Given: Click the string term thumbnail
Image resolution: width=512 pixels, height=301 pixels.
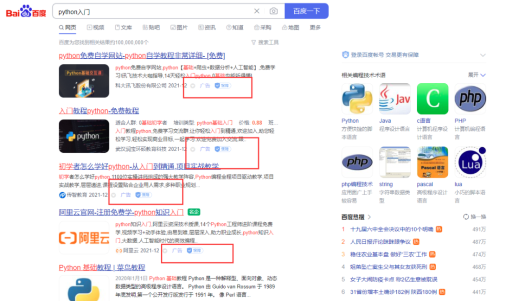Looking at the screenshot, I should click(x=395, y=162).
